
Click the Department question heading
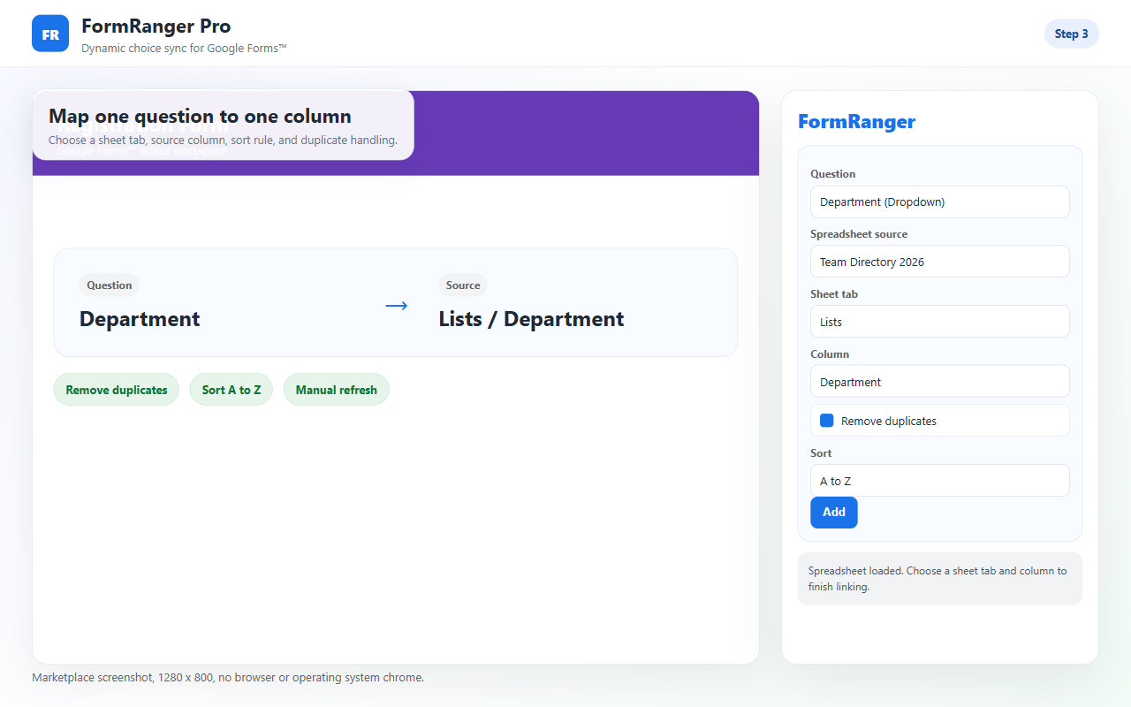point(140,319)
